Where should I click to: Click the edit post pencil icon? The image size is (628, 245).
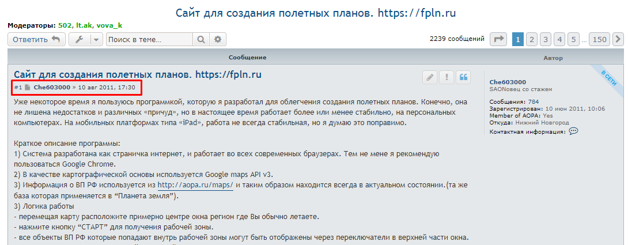pos(429,78)
